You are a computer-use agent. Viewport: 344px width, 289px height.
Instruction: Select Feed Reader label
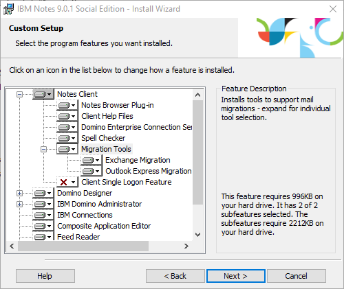tap(78, 237)
